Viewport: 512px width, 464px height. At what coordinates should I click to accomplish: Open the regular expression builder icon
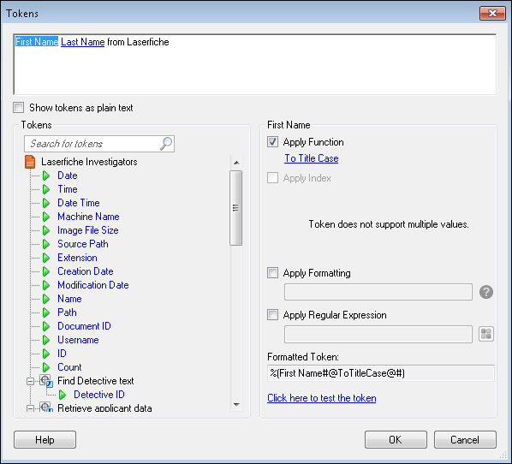(485, 334)
